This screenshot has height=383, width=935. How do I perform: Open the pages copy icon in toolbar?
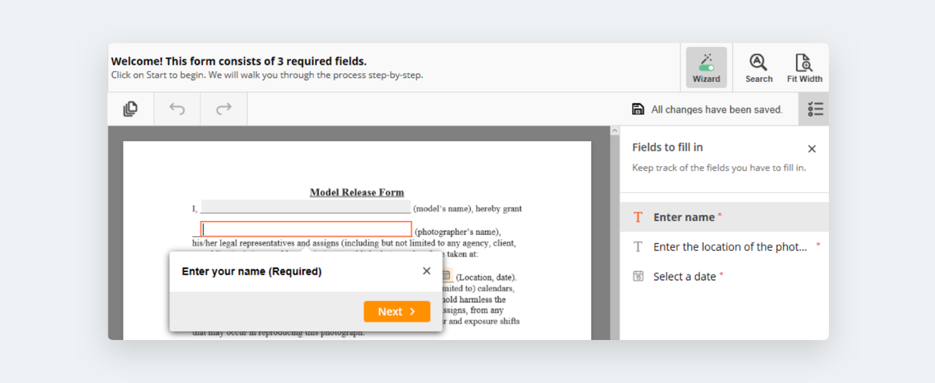pyautogui.click(x=130, y=109)
